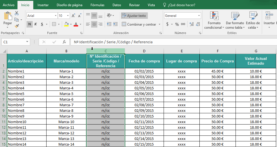Apply percent style icon
277x147 pixels.
[177, 24]
